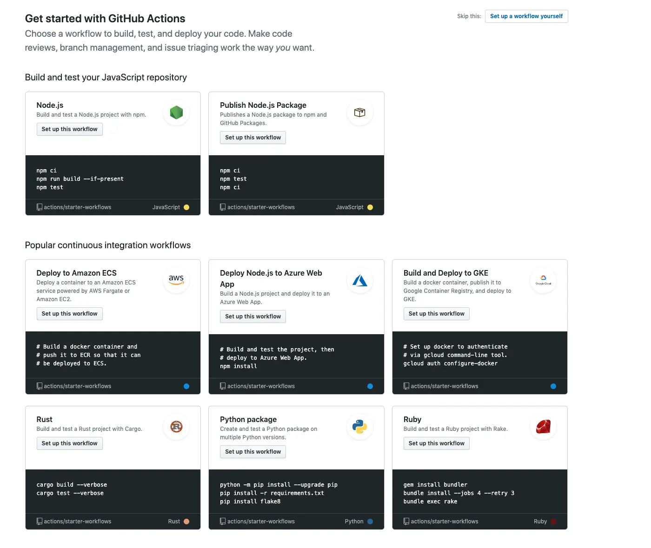Click 'Rust' language label in card footer
Screen dimensions: 651x548
pos(174,522)
